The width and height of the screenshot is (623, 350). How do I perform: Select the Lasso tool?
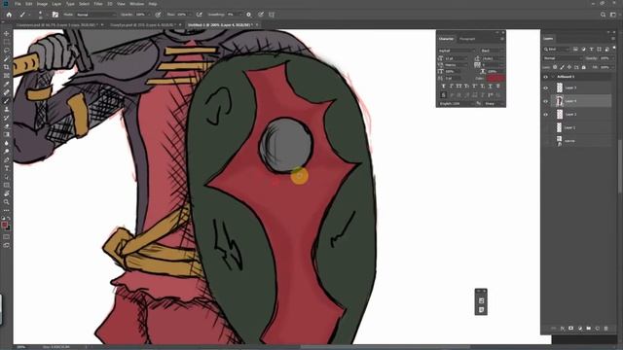coord(7,51)
